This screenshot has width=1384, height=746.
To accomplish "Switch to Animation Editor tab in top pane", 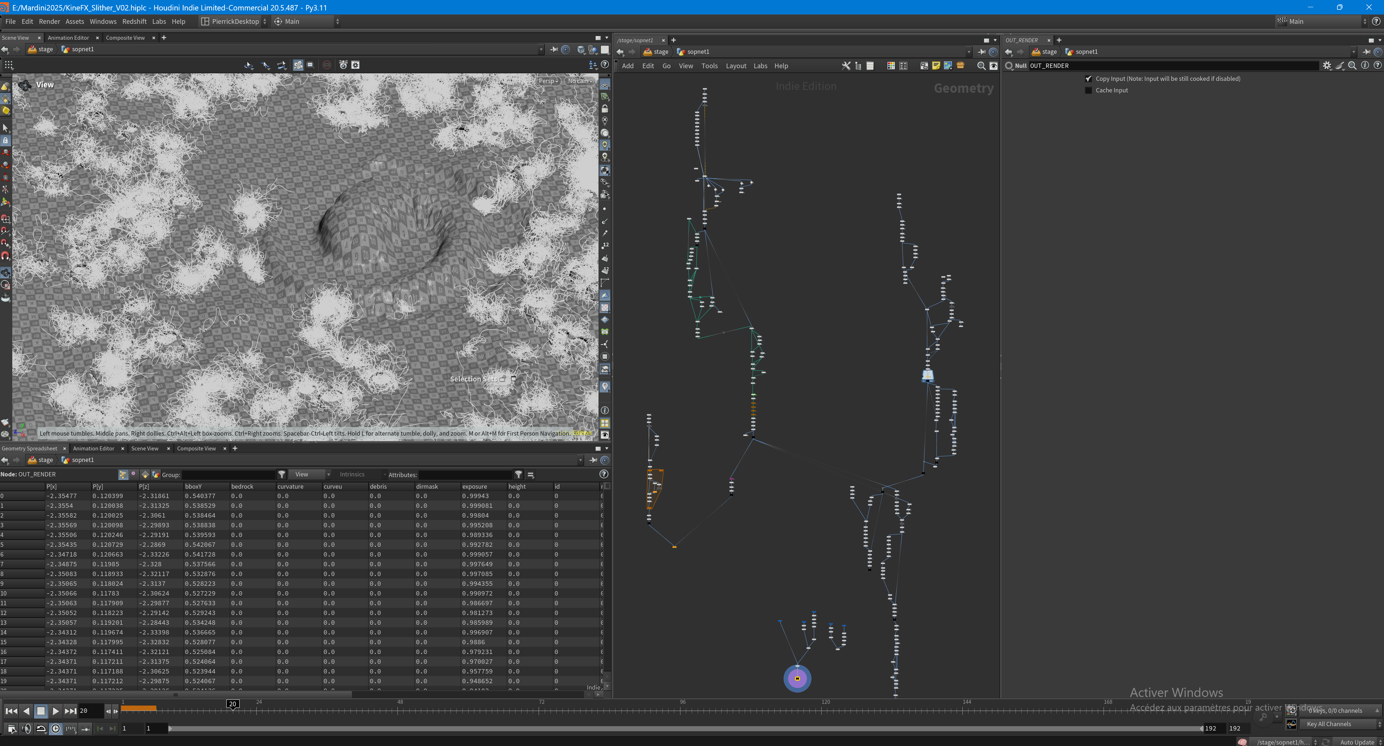I will tap(68, 38).
